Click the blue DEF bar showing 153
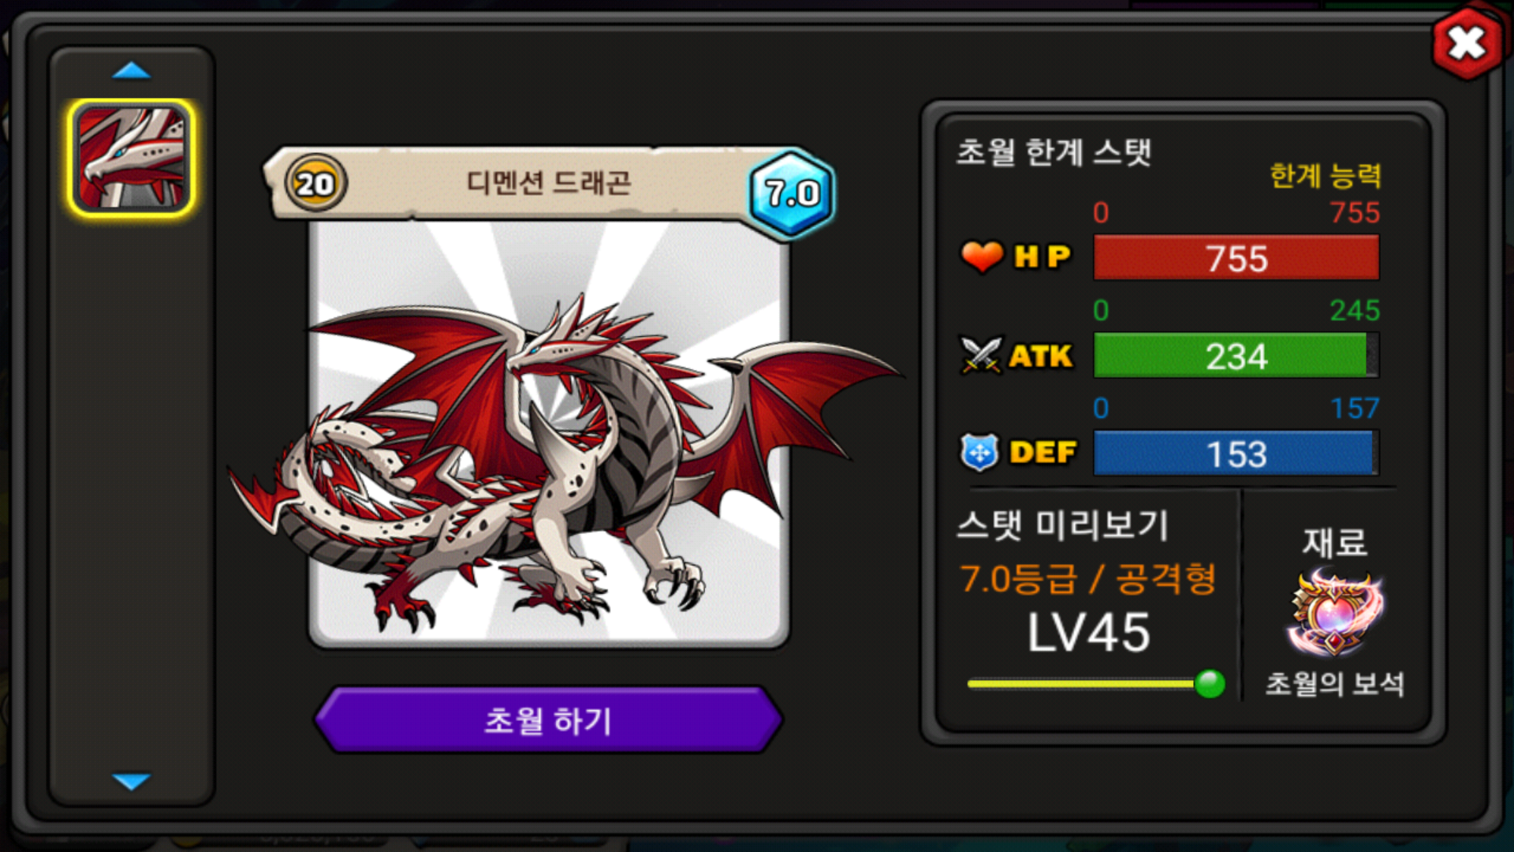The image size is (1514, 852). 1236,454
